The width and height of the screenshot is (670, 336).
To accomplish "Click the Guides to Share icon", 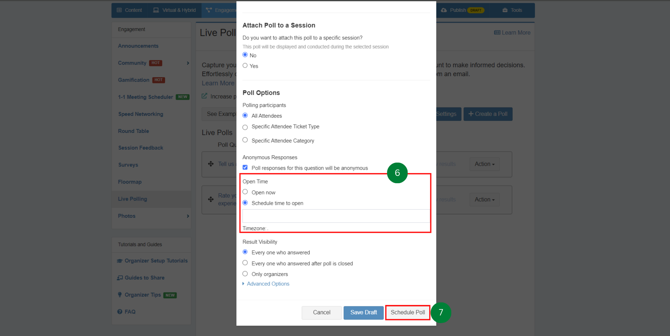I will [120, 278].
